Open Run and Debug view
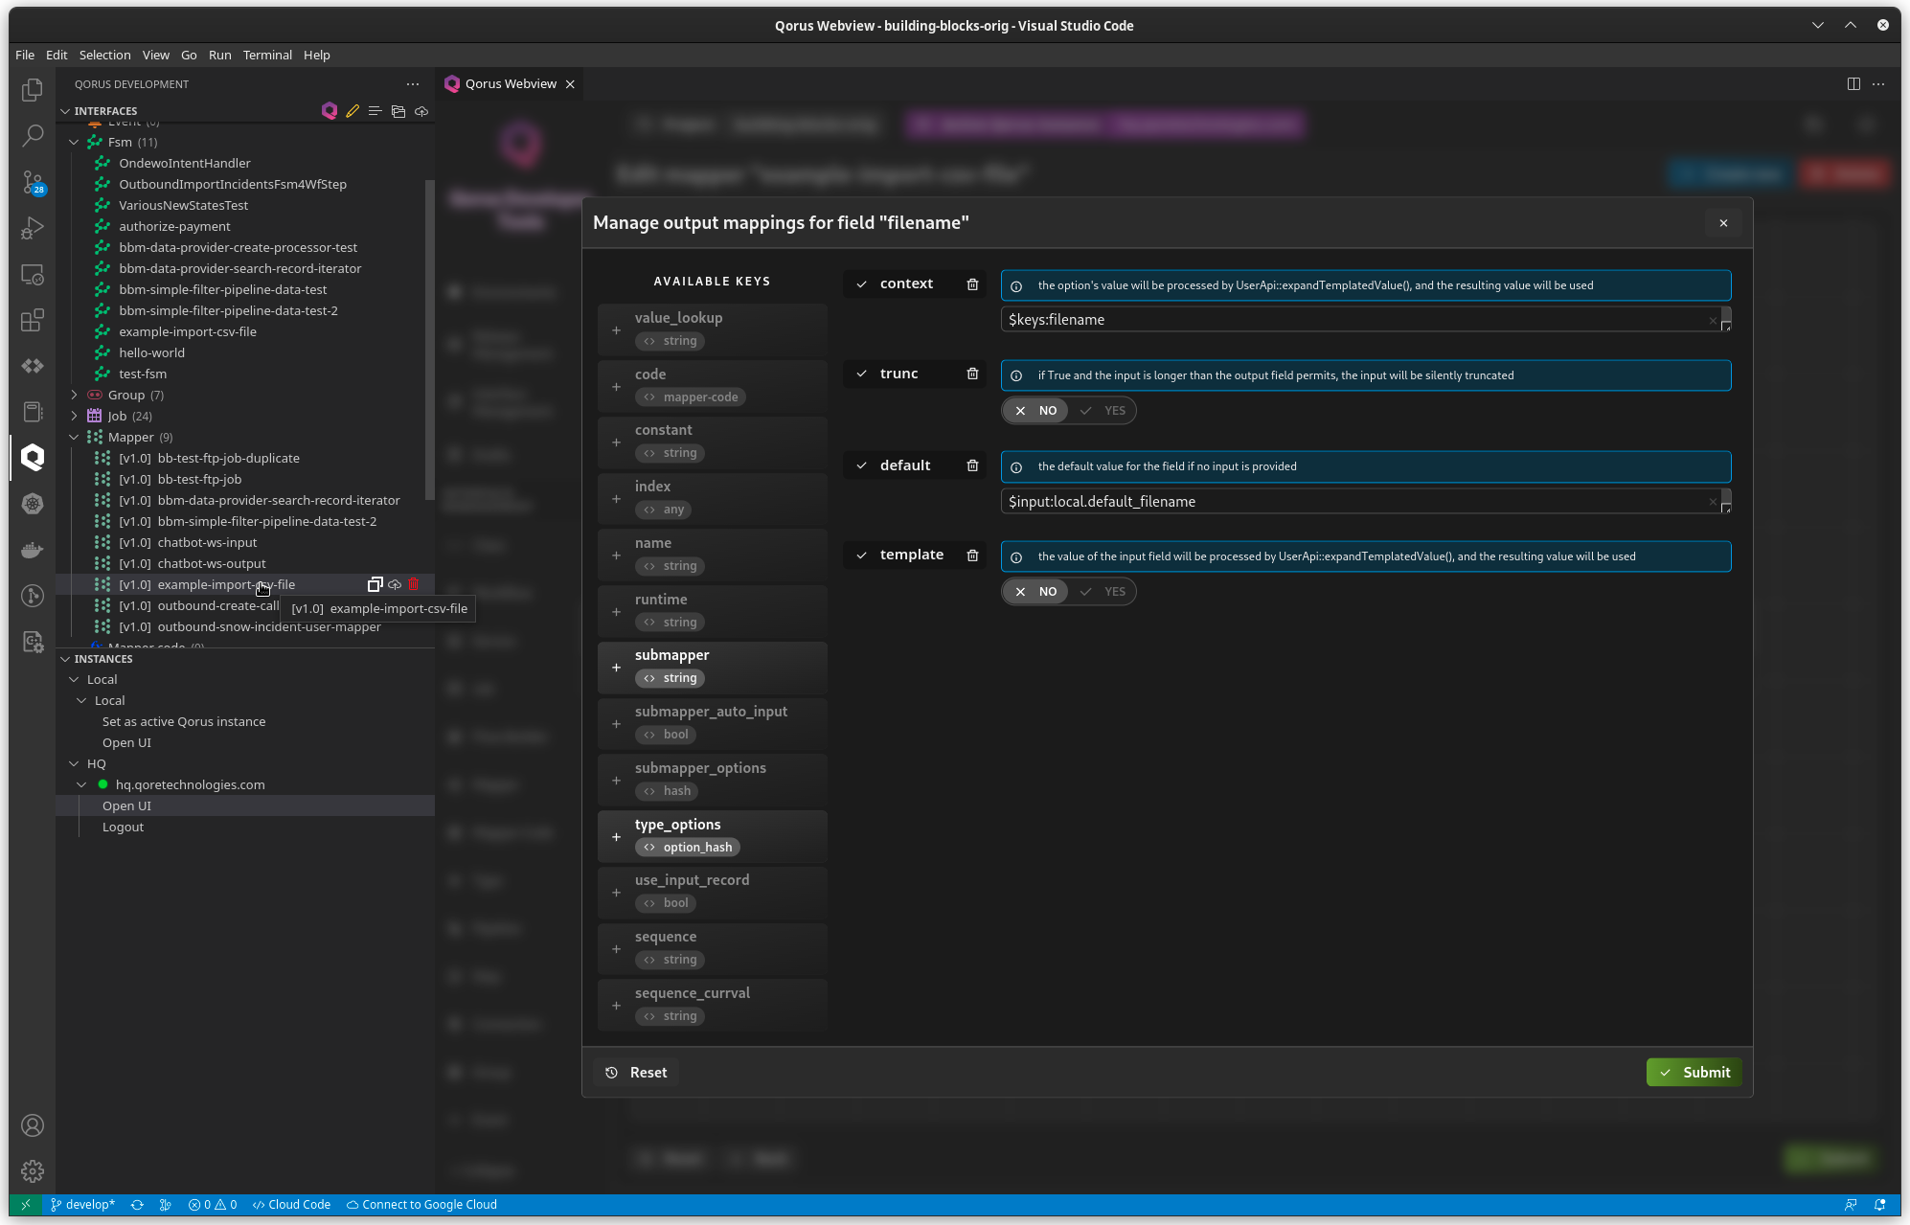Screen dimensions: 1910x1225 [33, 228]
